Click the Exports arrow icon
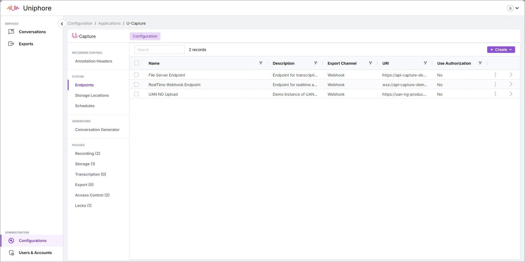This screenshot has height=262, width=525. pos(11,44)
